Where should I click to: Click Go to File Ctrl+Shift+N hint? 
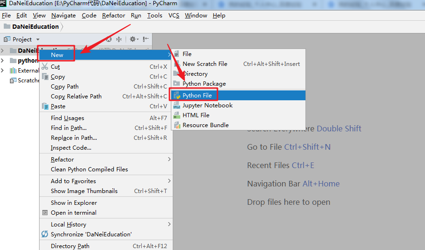[289, 147]
